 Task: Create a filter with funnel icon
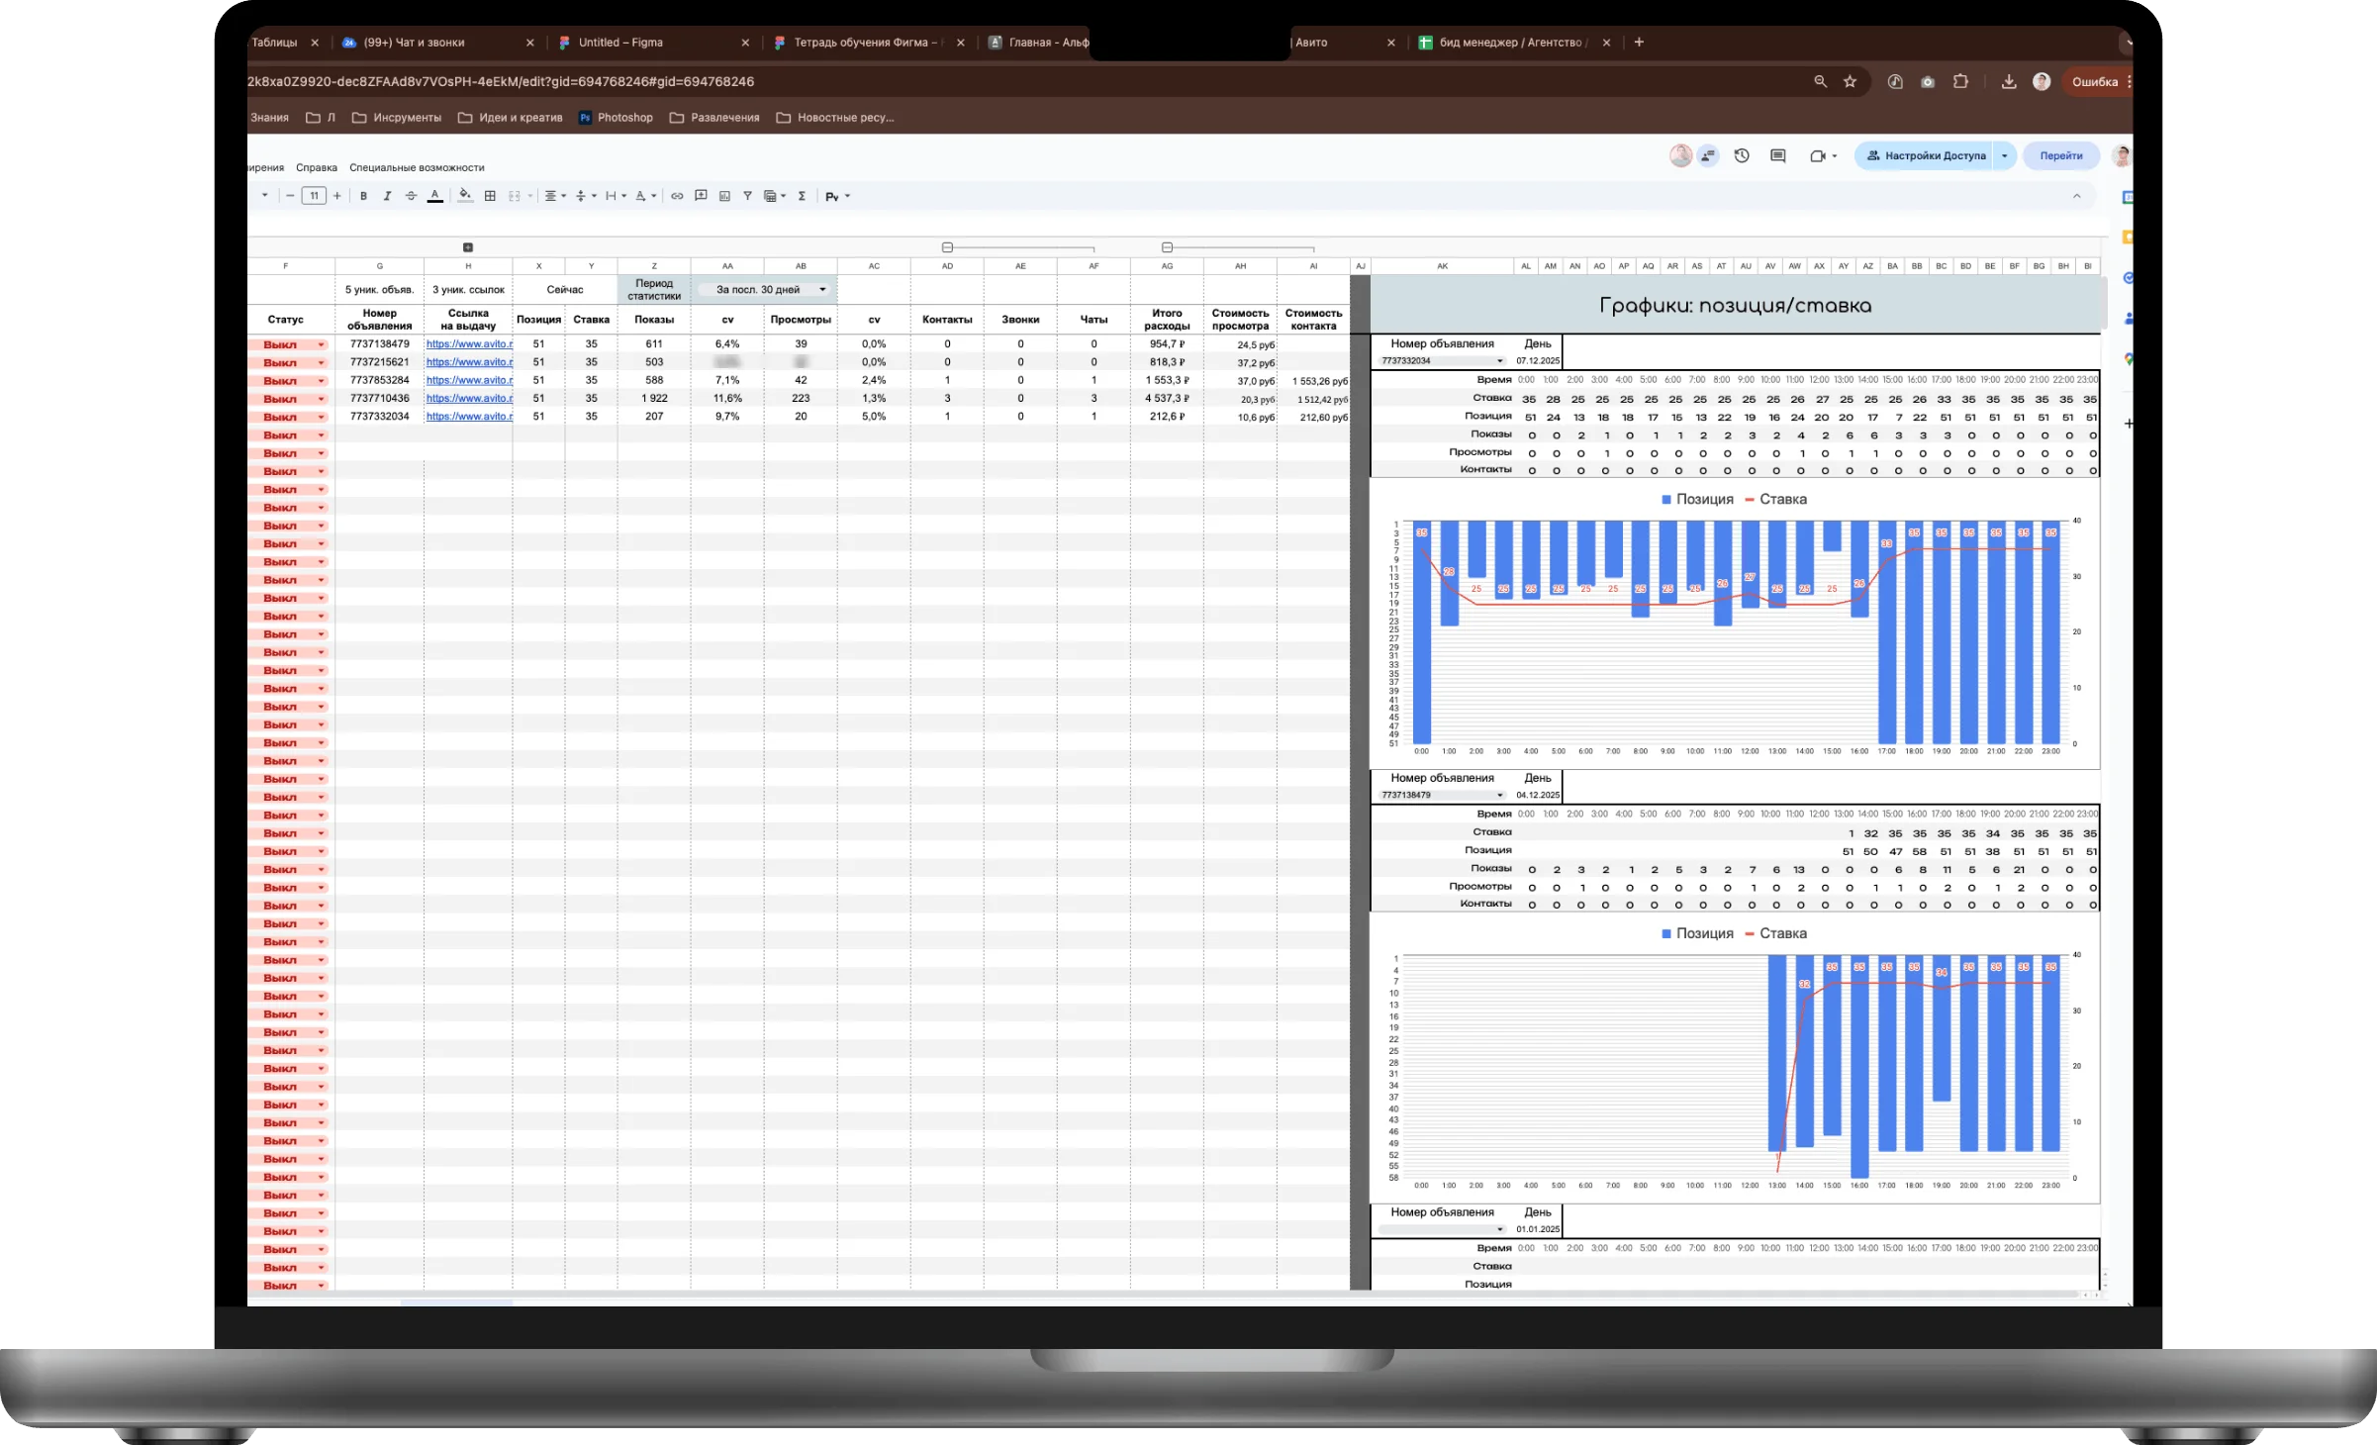[748, 196]
